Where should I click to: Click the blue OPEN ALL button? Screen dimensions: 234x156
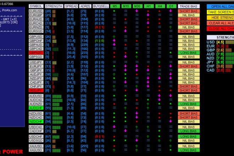221,7
